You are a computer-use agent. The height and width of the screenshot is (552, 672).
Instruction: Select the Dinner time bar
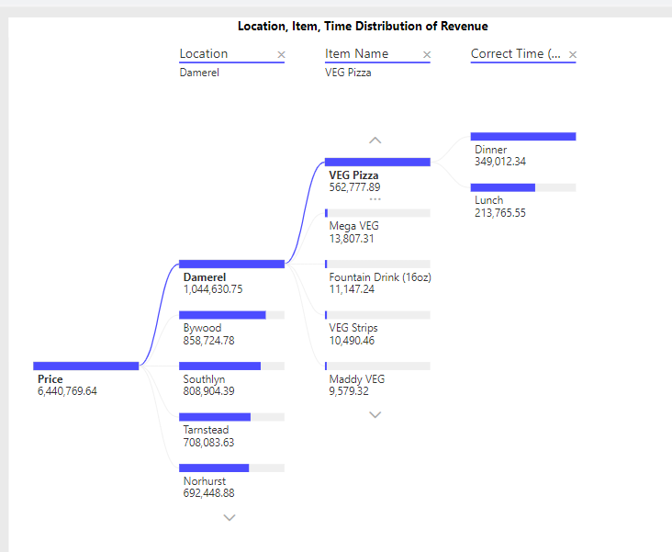coord(523,136)
